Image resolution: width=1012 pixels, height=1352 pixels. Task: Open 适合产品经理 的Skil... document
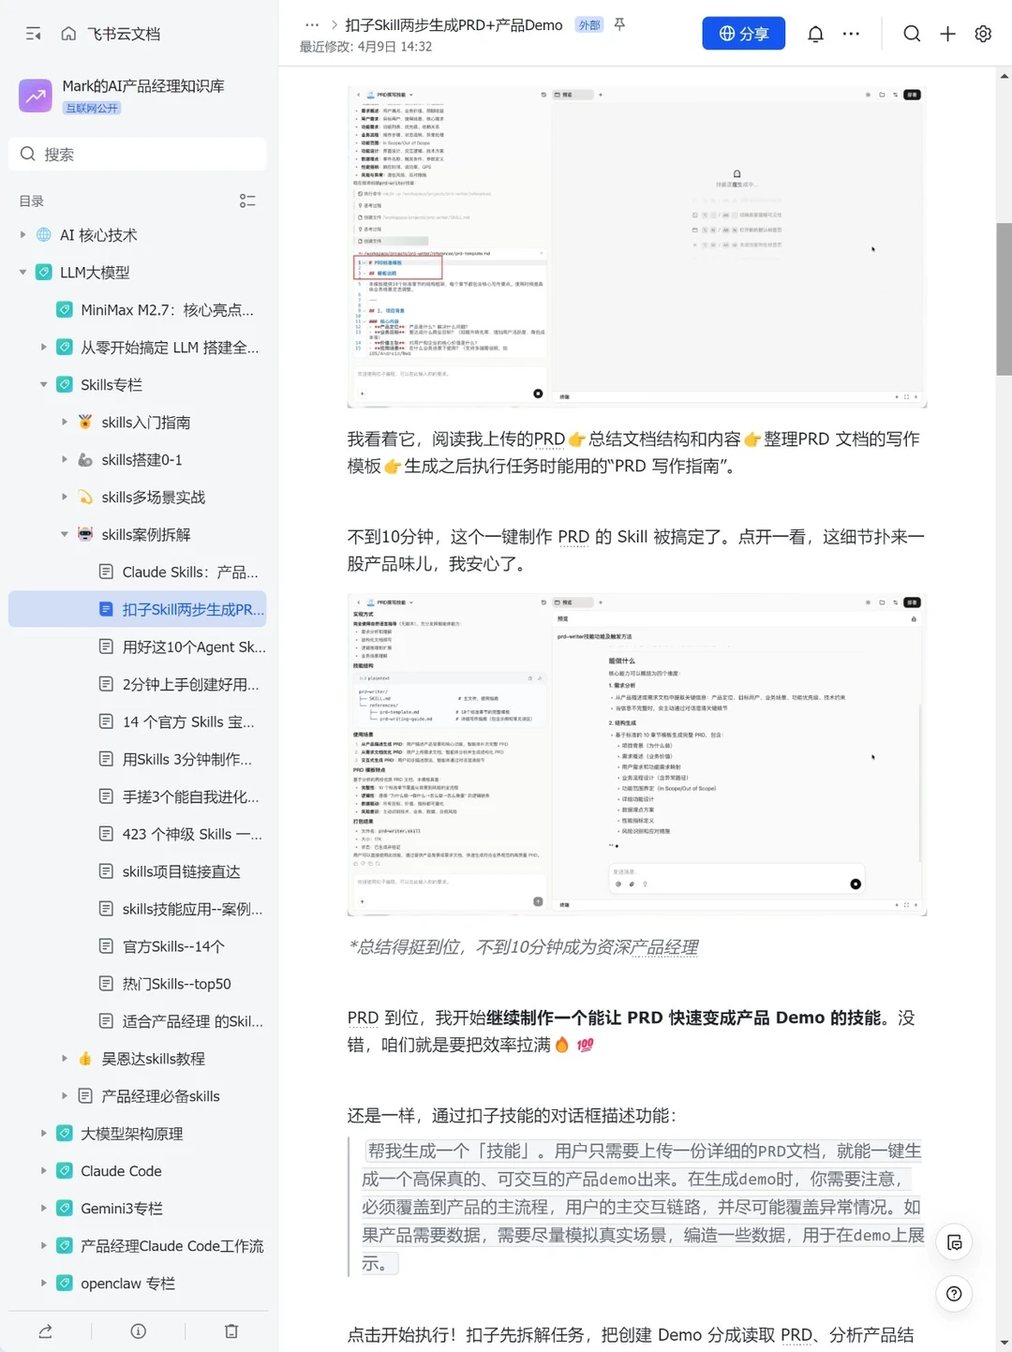point(138,1021)
